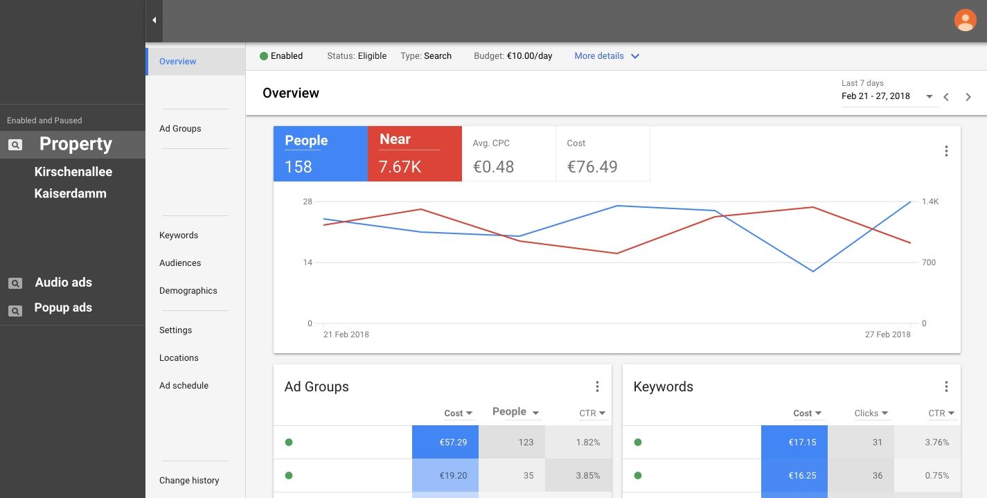Click the 27 Feb 2018 axis label
Screen dimensions: 987x498
point(888,335)
